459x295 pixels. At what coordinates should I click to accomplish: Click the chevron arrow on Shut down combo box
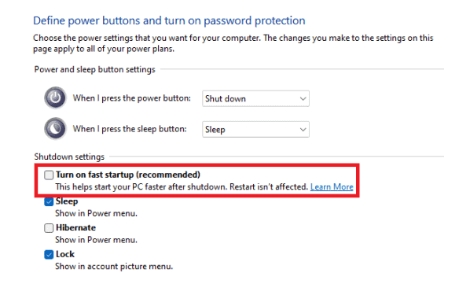[x=303, y=98]
